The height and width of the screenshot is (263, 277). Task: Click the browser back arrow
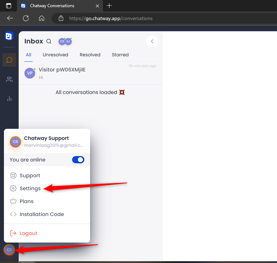click(10, 18)
